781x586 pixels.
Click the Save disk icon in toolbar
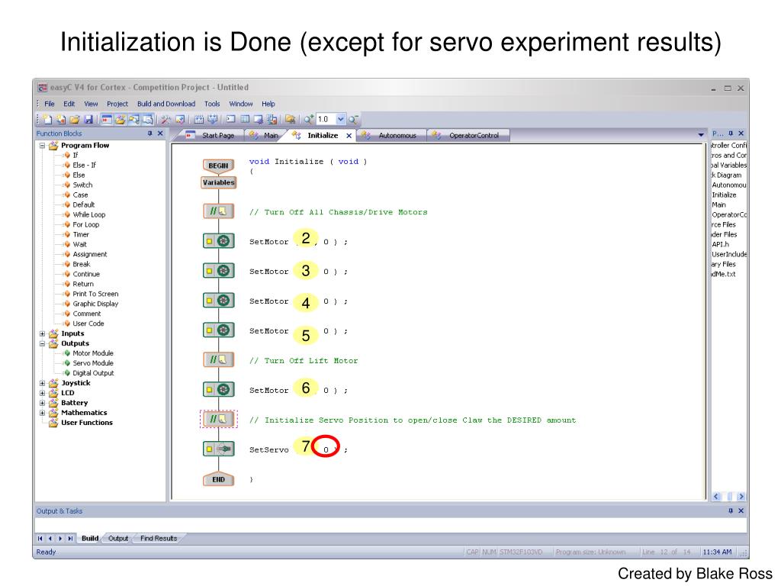point(88,119)
